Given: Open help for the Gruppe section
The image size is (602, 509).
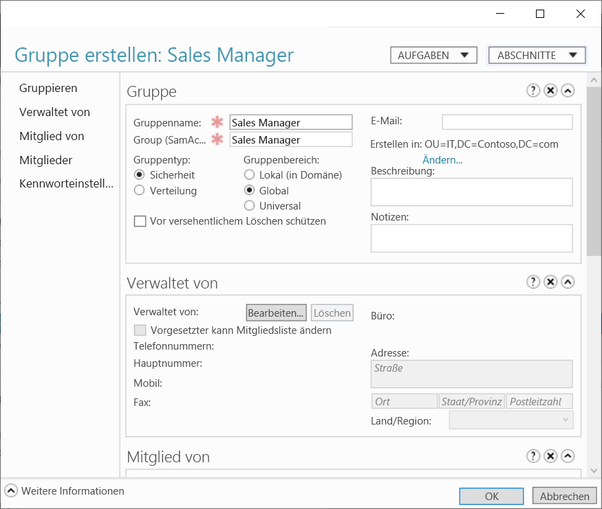Looking at the screenshot, I should coord(533,90).
